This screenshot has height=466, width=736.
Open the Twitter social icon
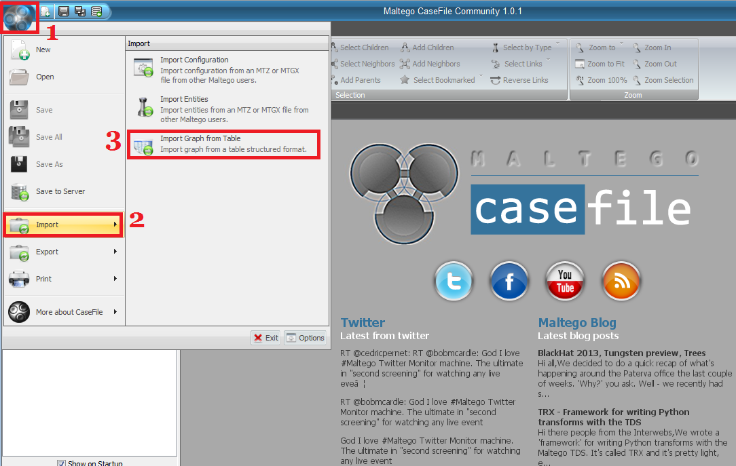point(454,281)
